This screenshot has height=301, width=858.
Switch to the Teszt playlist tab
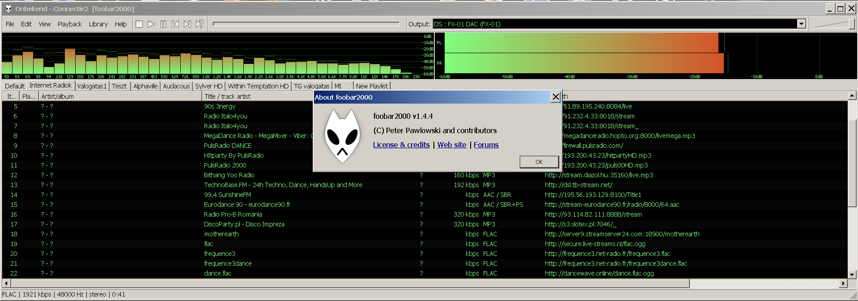119,86
